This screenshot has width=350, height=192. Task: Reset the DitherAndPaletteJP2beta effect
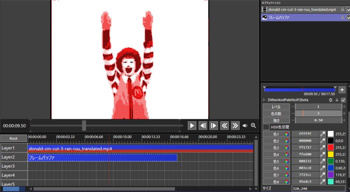(330, 100)
